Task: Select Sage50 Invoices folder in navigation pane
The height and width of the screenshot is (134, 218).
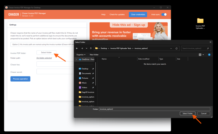Action: (x=87, y=92)
